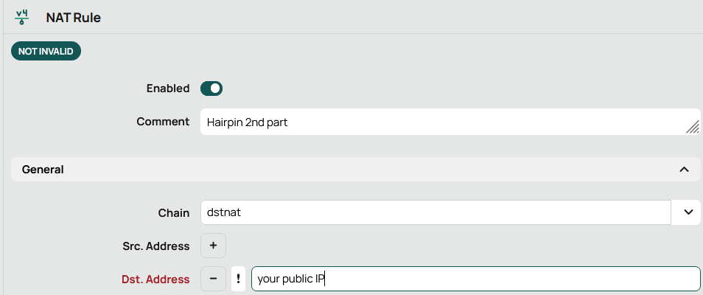Click the Enabled label
Viewport: 703px width, 295px height.
168,88
